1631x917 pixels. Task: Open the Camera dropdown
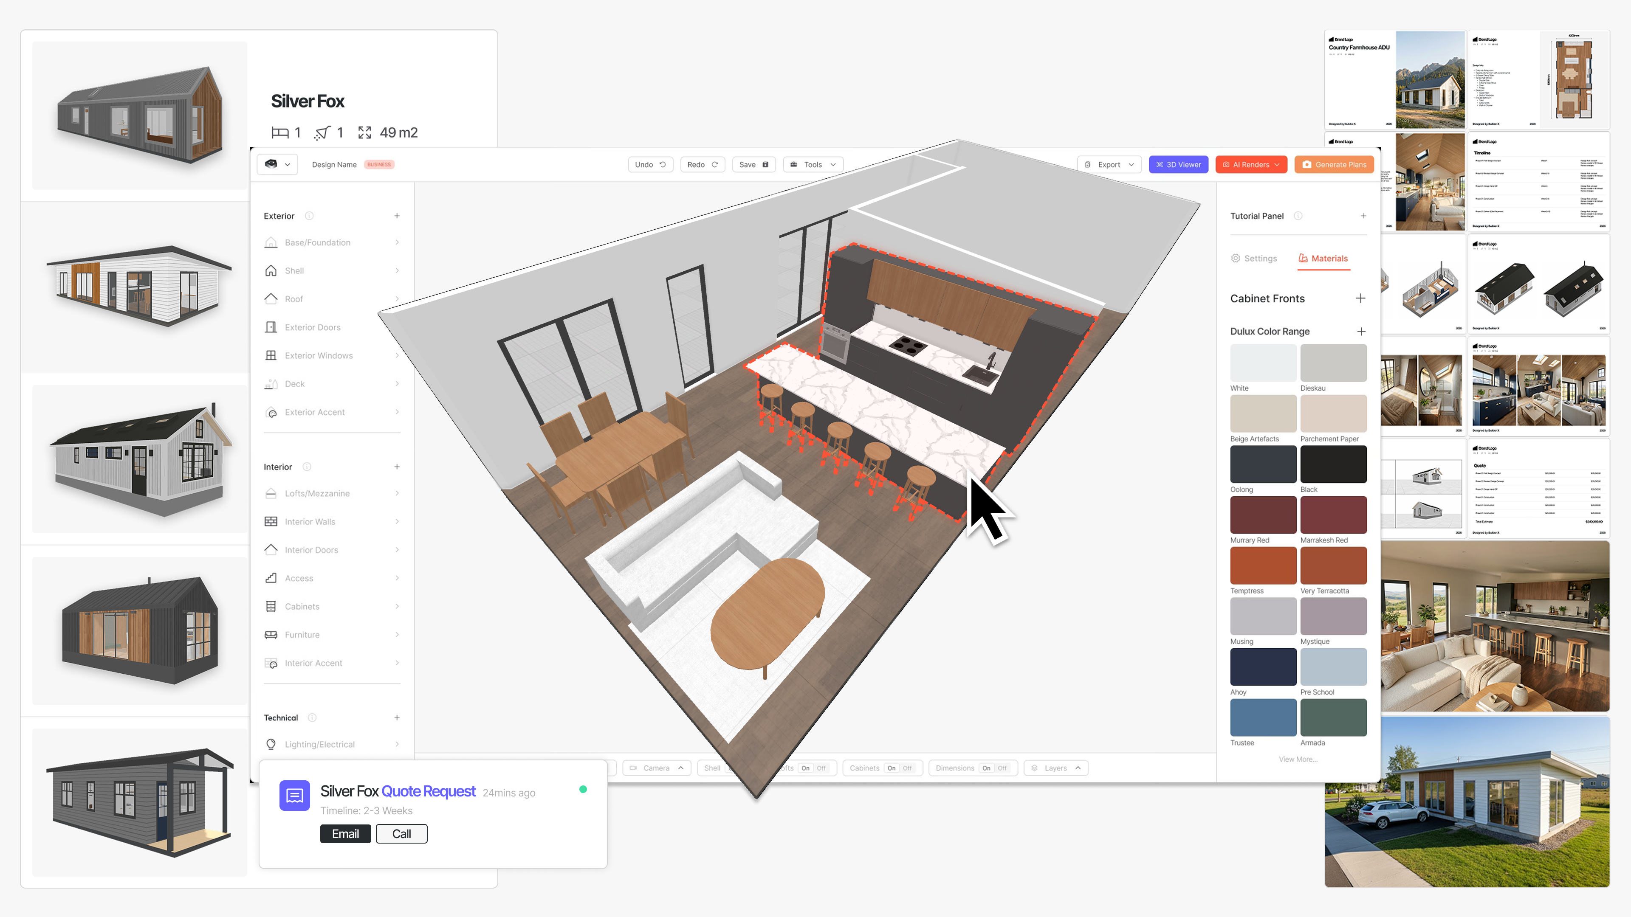(x=657, y=768)
